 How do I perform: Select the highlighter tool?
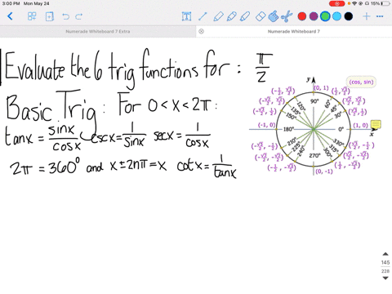(245, 16)
